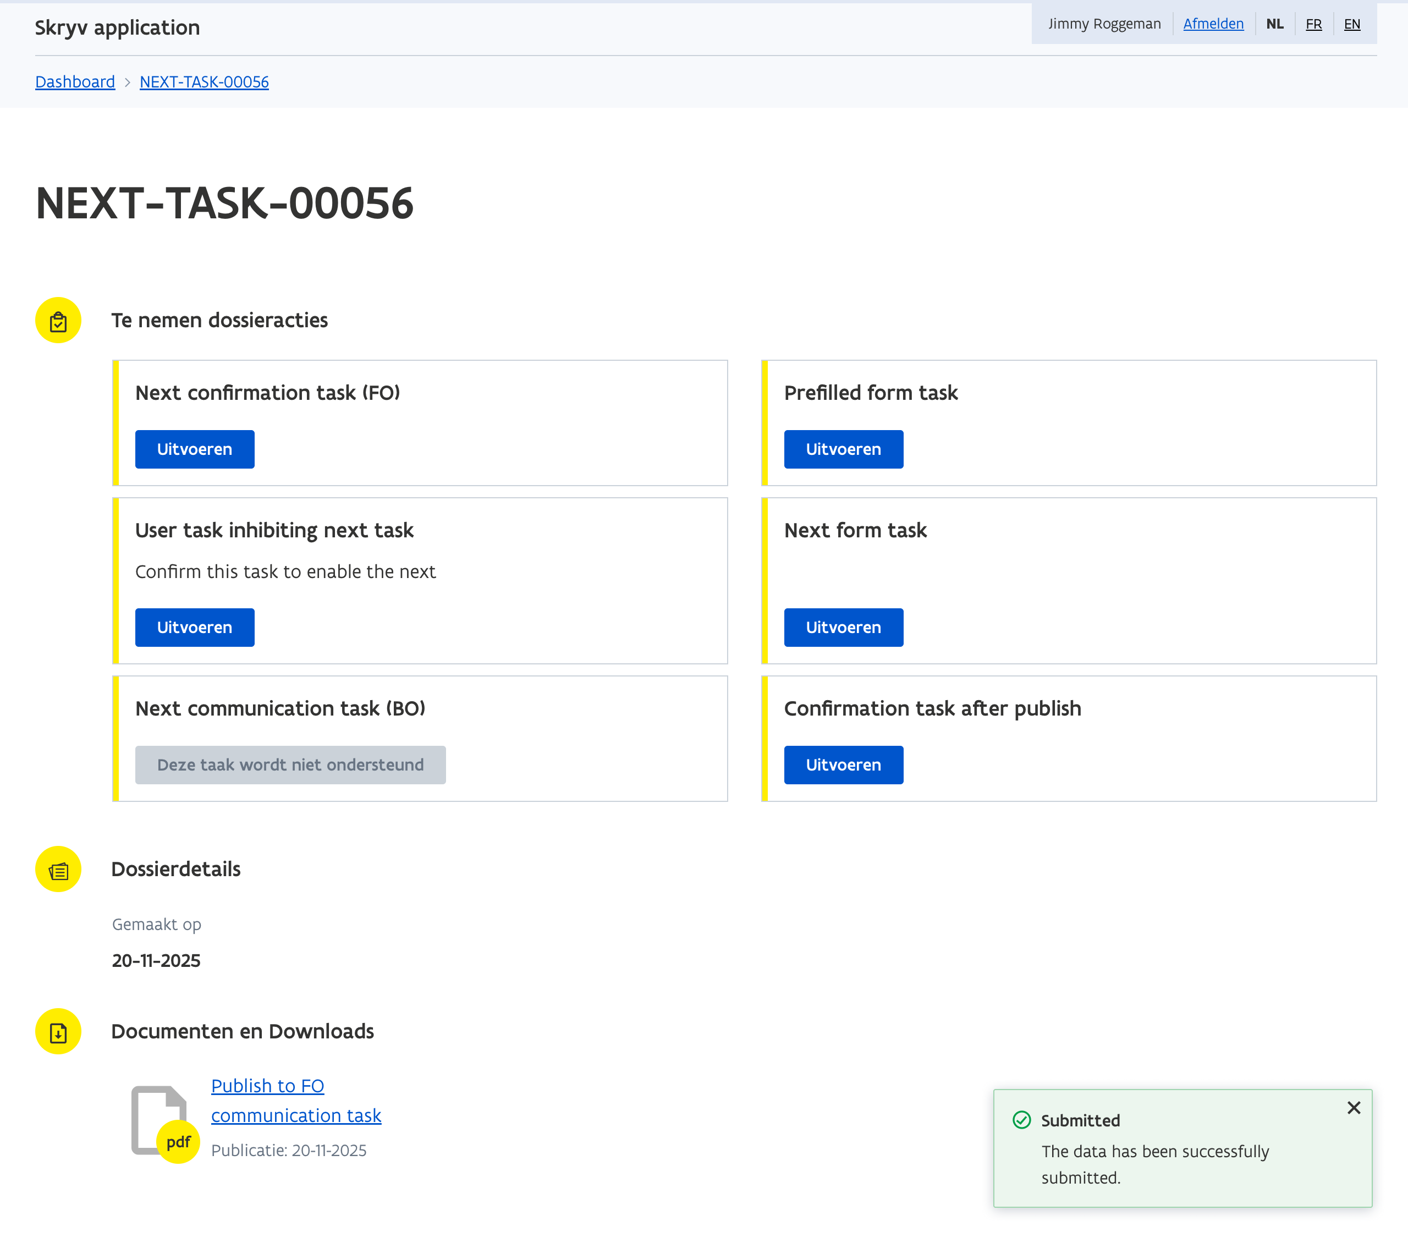Click the green Submitted checkmark icon
1408x1243 pixels.
[1021, 1120]
